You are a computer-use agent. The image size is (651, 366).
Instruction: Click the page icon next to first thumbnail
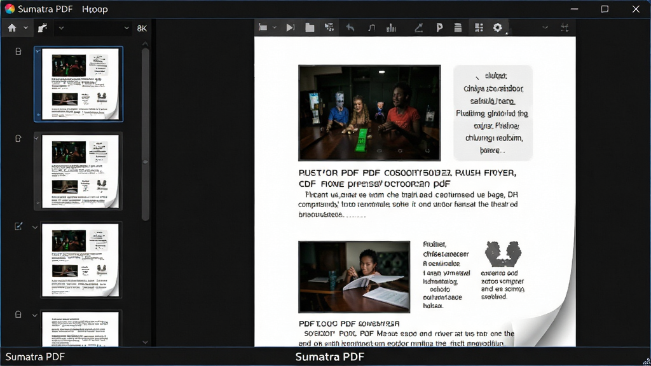18,51
